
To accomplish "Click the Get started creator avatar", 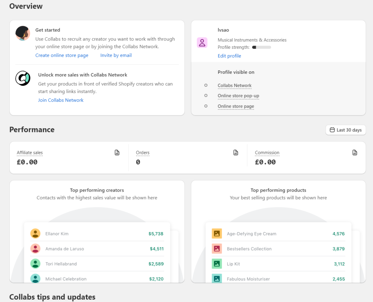I will (23, 33).
